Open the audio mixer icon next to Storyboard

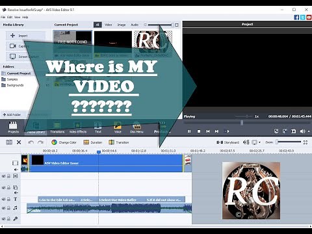tap(246, 142)
